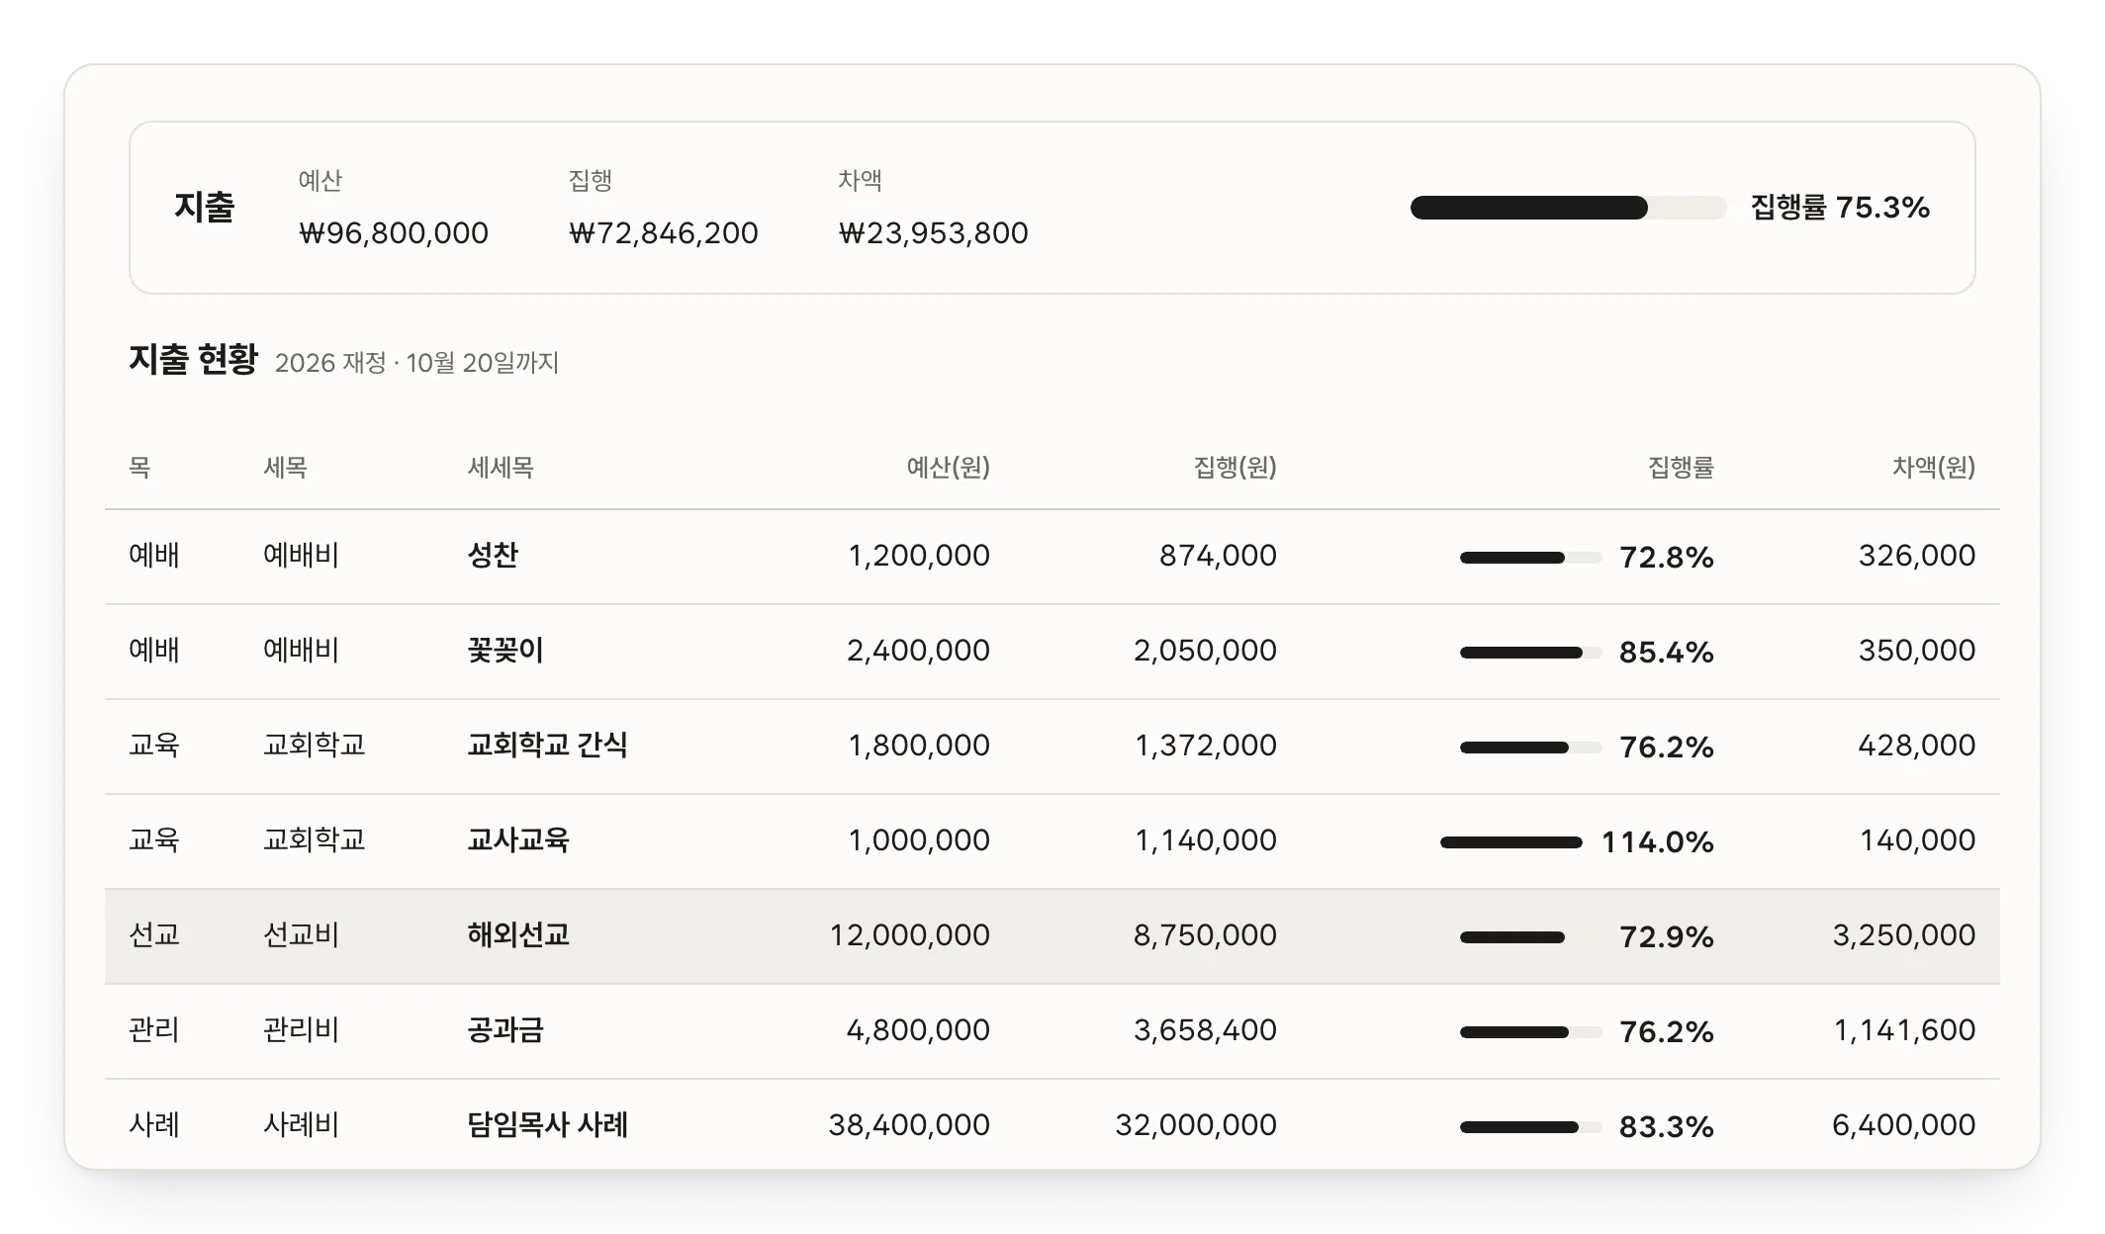The image size is (2105, 1234).
Task: Click the progress bar in the 성찬 row
Action: click(x=1530, y=558)
